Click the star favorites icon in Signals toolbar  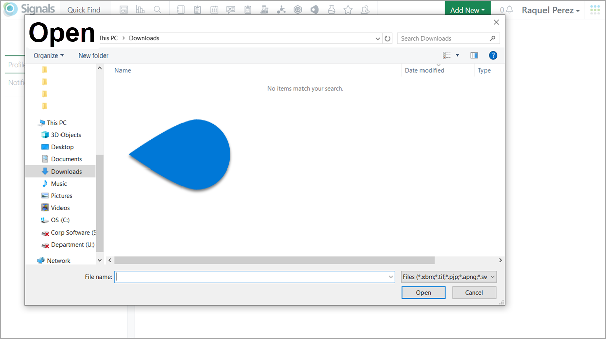[348, 10]
